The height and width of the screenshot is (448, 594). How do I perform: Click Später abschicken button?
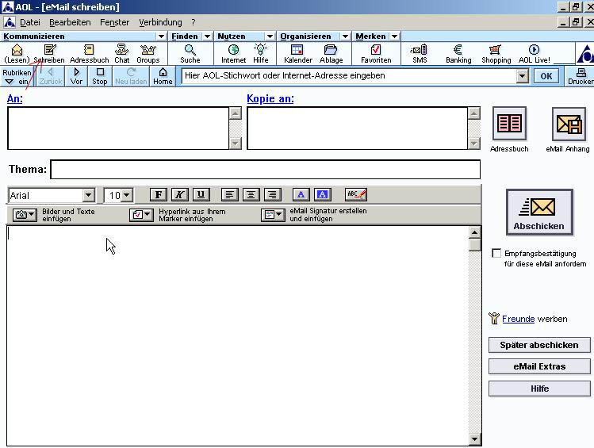click(x=539, y=345)
